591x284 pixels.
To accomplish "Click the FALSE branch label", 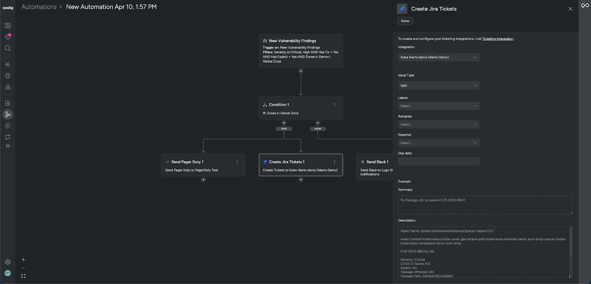I will click(x=318, y=129).
